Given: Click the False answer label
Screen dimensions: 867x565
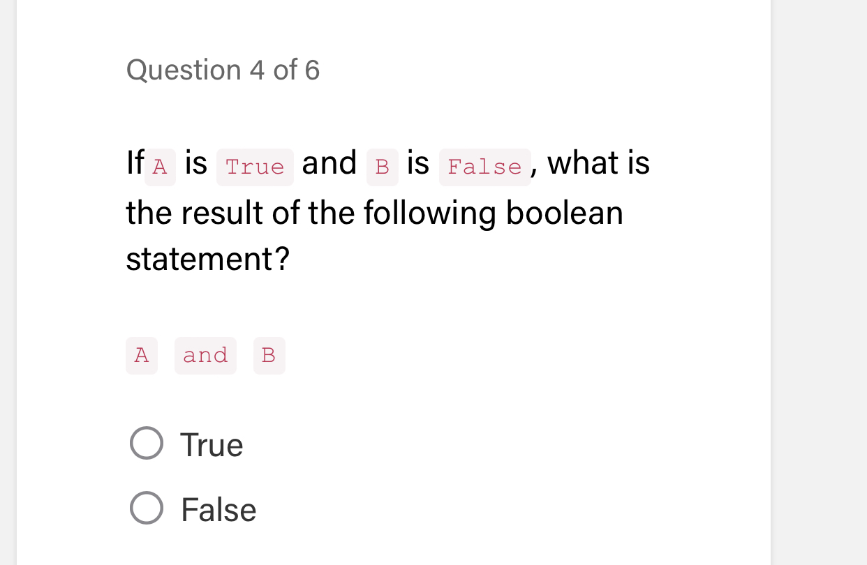Looking at the screenshot, I should click(218, 509).
